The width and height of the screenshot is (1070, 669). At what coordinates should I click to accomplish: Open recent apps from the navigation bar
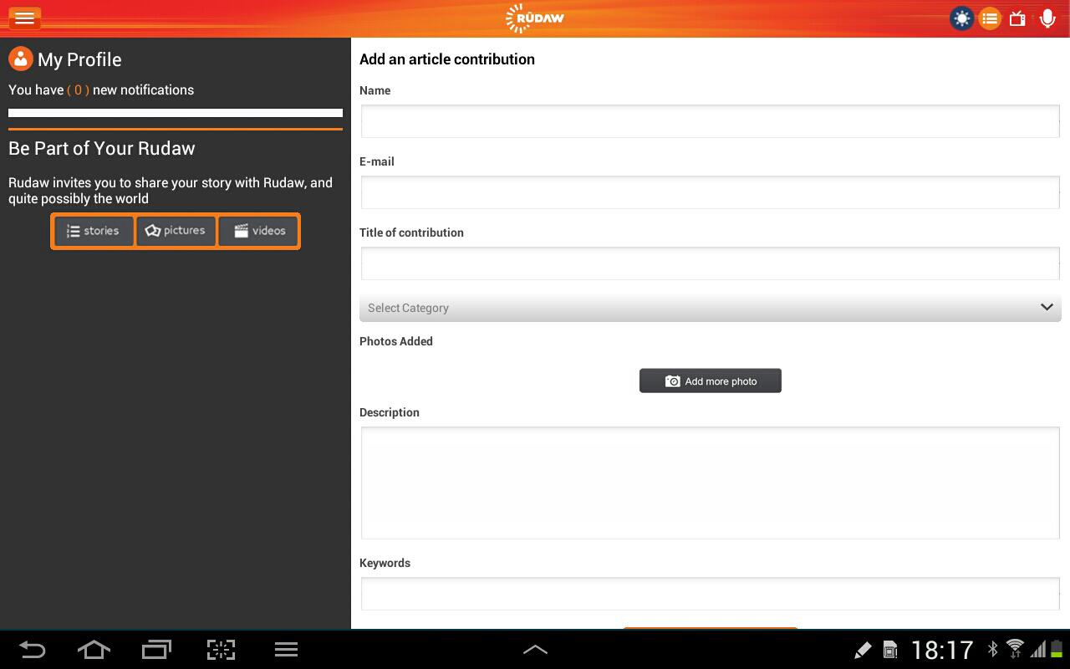(x=155, y=650)
